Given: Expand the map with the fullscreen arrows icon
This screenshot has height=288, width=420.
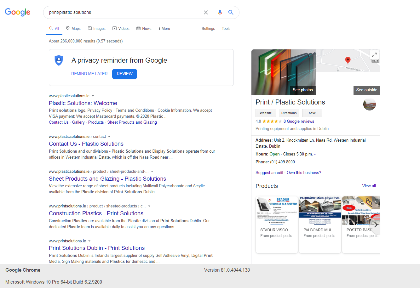Looking at the screenshot, I should coord(374,55).
